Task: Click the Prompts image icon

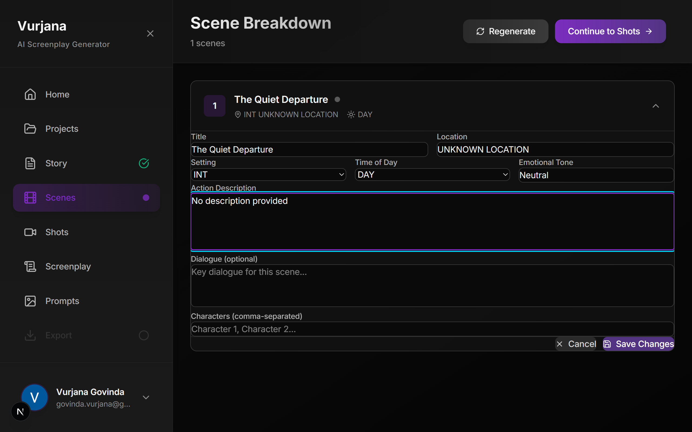Action: pos(30,301)
